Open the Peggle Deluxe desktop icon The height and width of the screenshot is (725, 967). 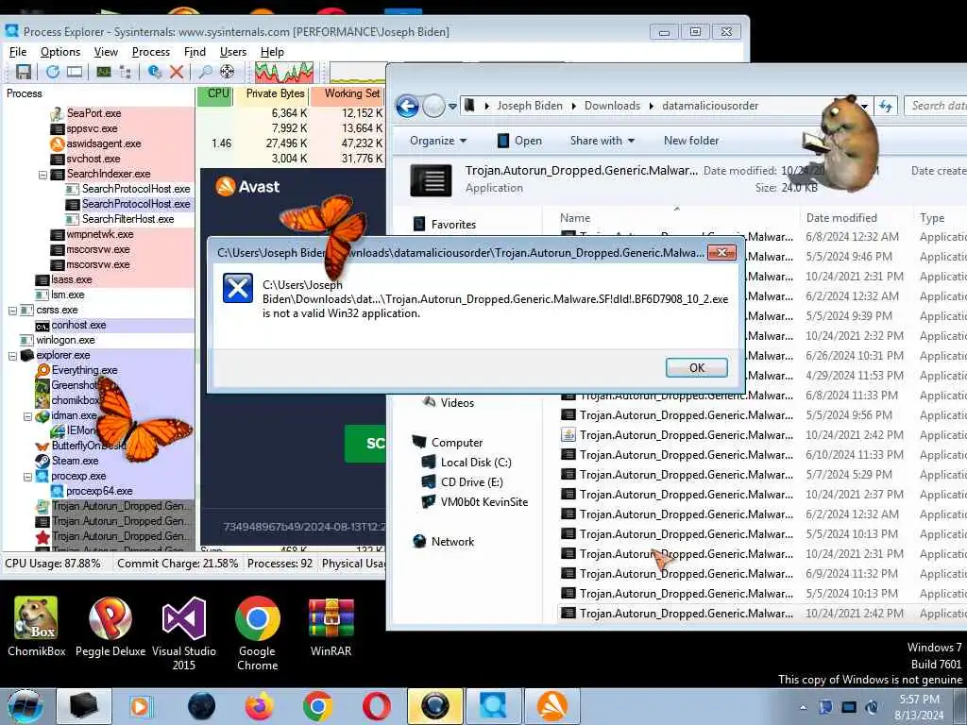tap(110, 627)
